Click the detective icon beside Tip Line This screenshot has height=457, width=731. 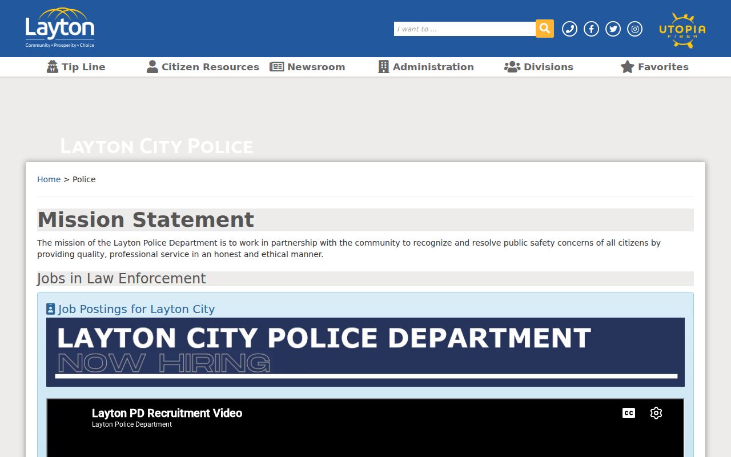pyautogui.click(x=53, y=67)
